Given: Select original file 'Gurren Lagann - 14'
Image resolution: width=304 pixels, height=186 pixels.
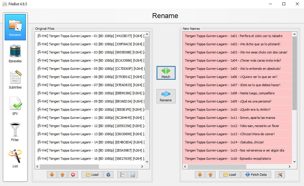Looking at the screenshot, I should (90, 142).
